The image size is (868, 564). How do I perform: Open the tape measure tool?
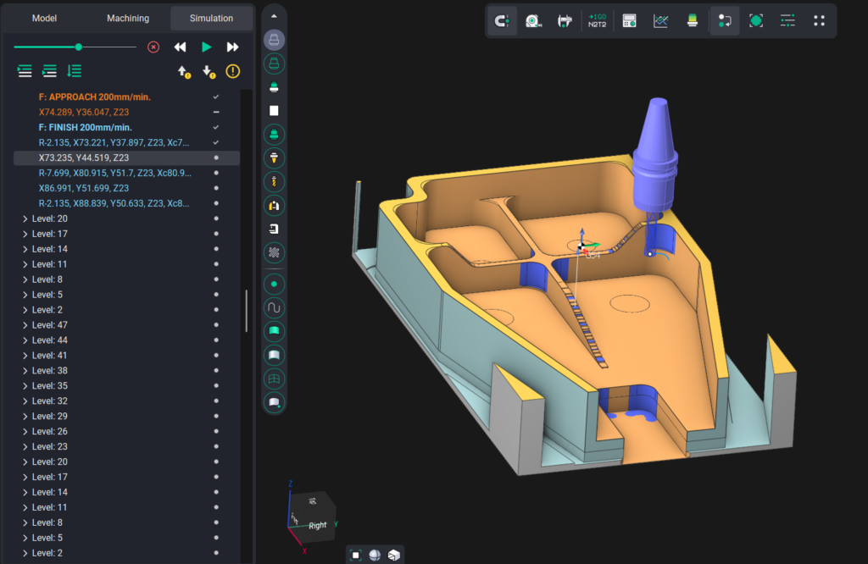click(532, 21)
